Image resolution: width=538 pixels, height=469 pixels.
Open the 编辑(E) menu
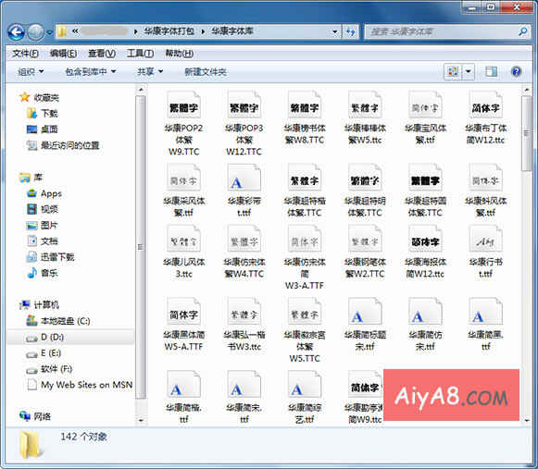(x=63, y=54)
